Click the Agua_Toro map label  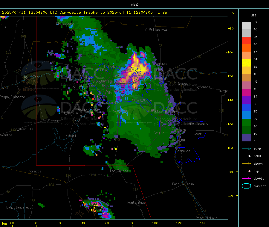tap(32, 77)
